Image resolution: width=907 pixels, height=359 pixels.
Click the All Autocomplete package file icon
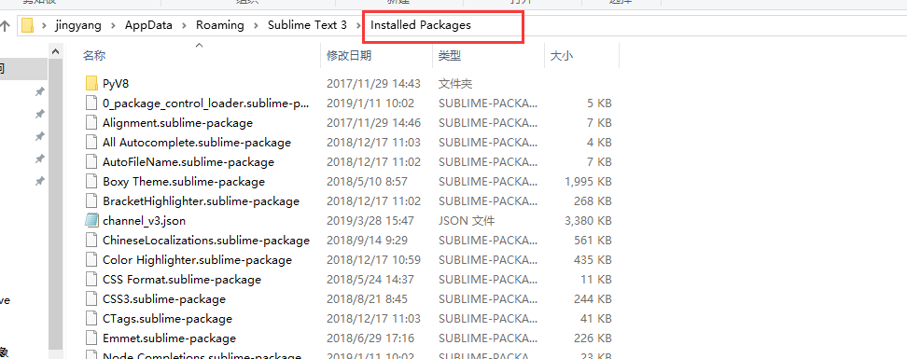91,143
